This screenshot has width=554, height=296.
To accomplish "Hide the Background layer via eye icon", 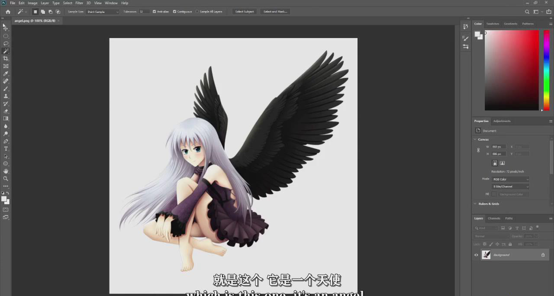I will click(476, 255).
